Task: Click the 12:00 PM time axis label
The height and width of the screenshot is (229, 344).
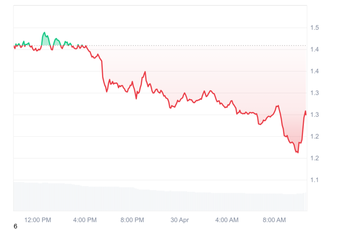Action: tap(38, 220)
